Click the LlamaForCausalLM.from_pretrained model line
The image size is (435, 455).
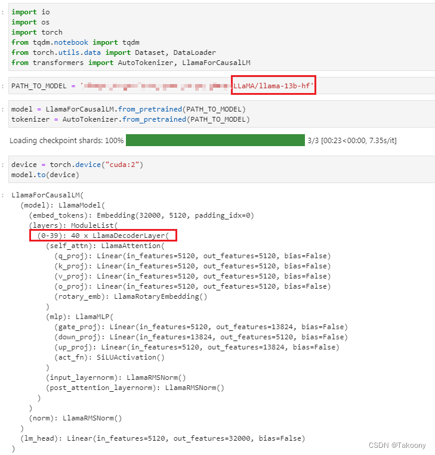click(x=128, y=109)
